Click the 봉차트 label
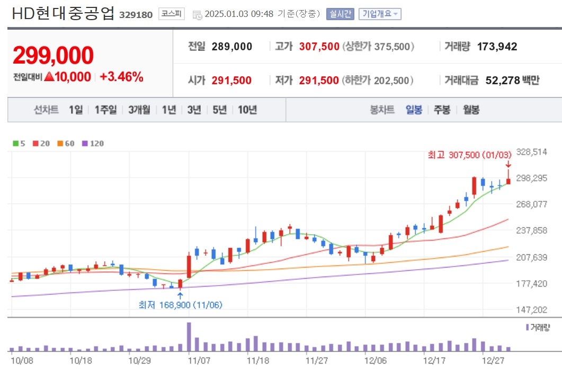562x373 pixels. pyautogui.click(x=382, y=110)
